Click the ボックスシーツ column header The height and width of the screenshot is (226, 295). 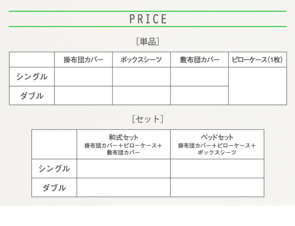pos(141,59)
